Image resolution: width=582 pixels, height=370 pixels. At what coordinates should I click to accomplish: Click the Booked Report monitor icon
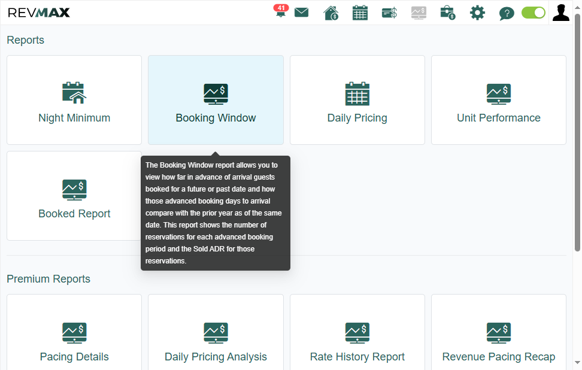pyautogui.click(x=74, y=190)
